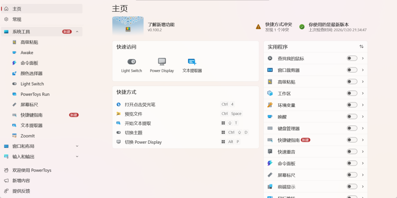
Task: Click the shortcut conflict warning triangle icon
Action: (258, 27)
